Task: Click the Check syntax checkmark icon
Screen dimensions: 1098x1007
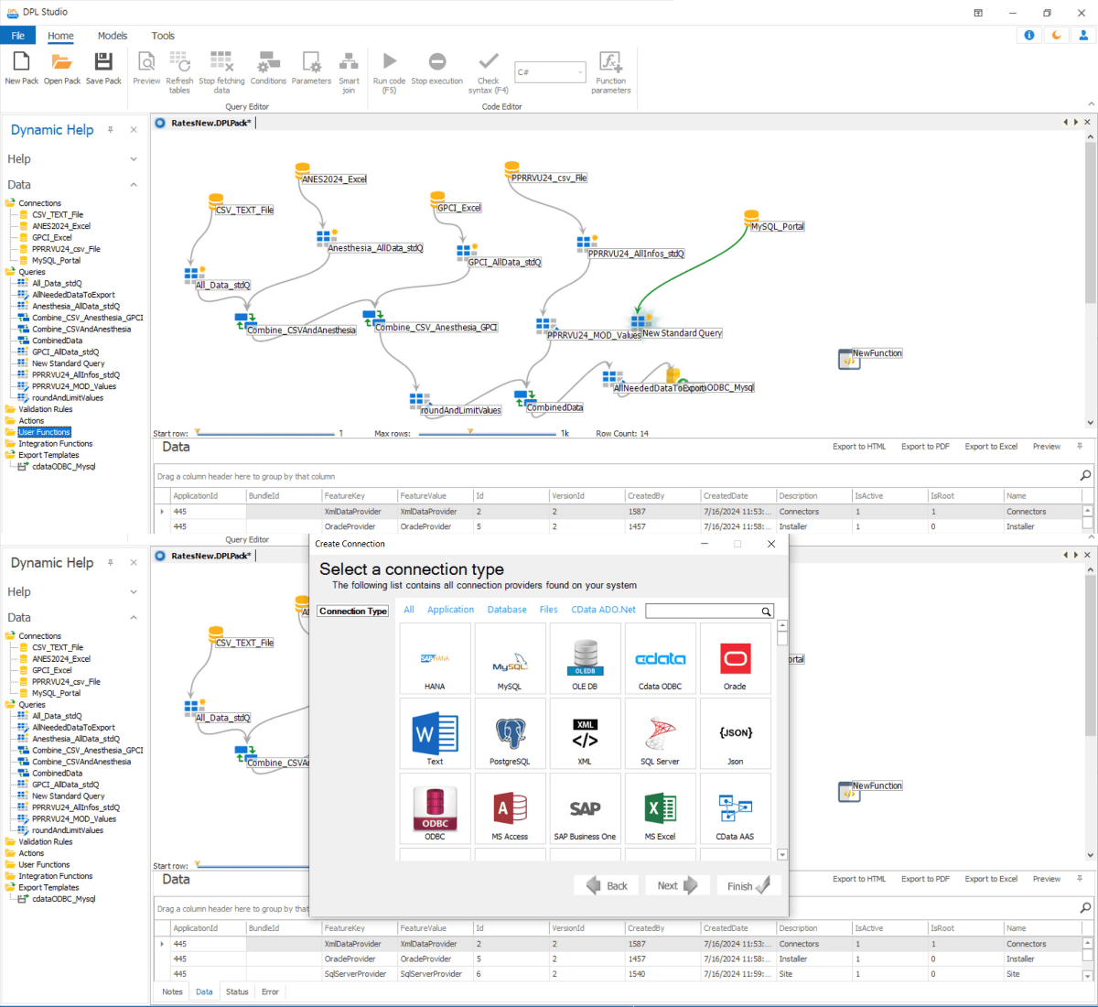Action: click(x=489, y=61)
